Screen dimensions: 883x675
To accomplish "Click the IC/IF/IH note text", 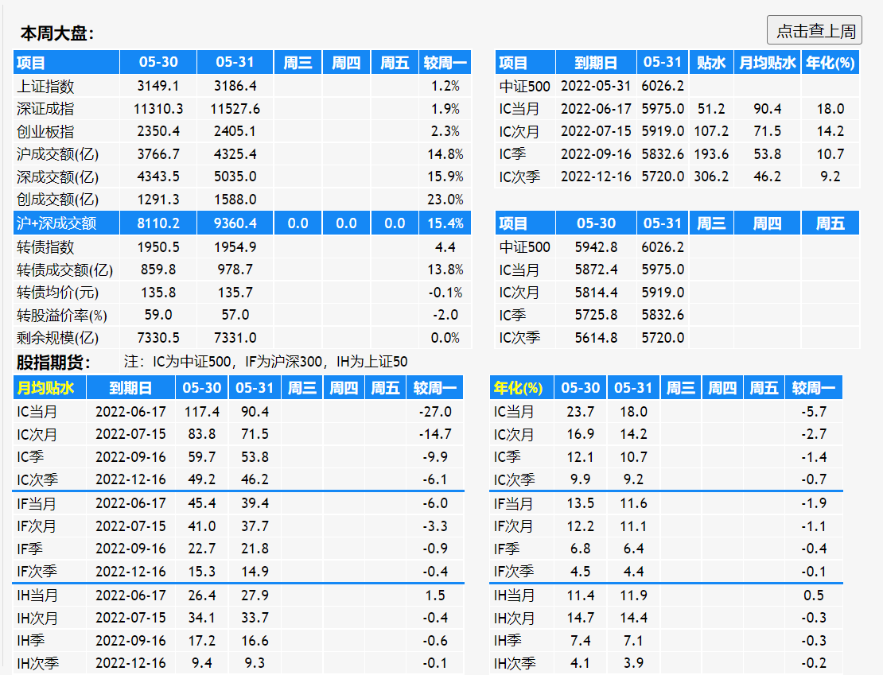I will [266, 362].
